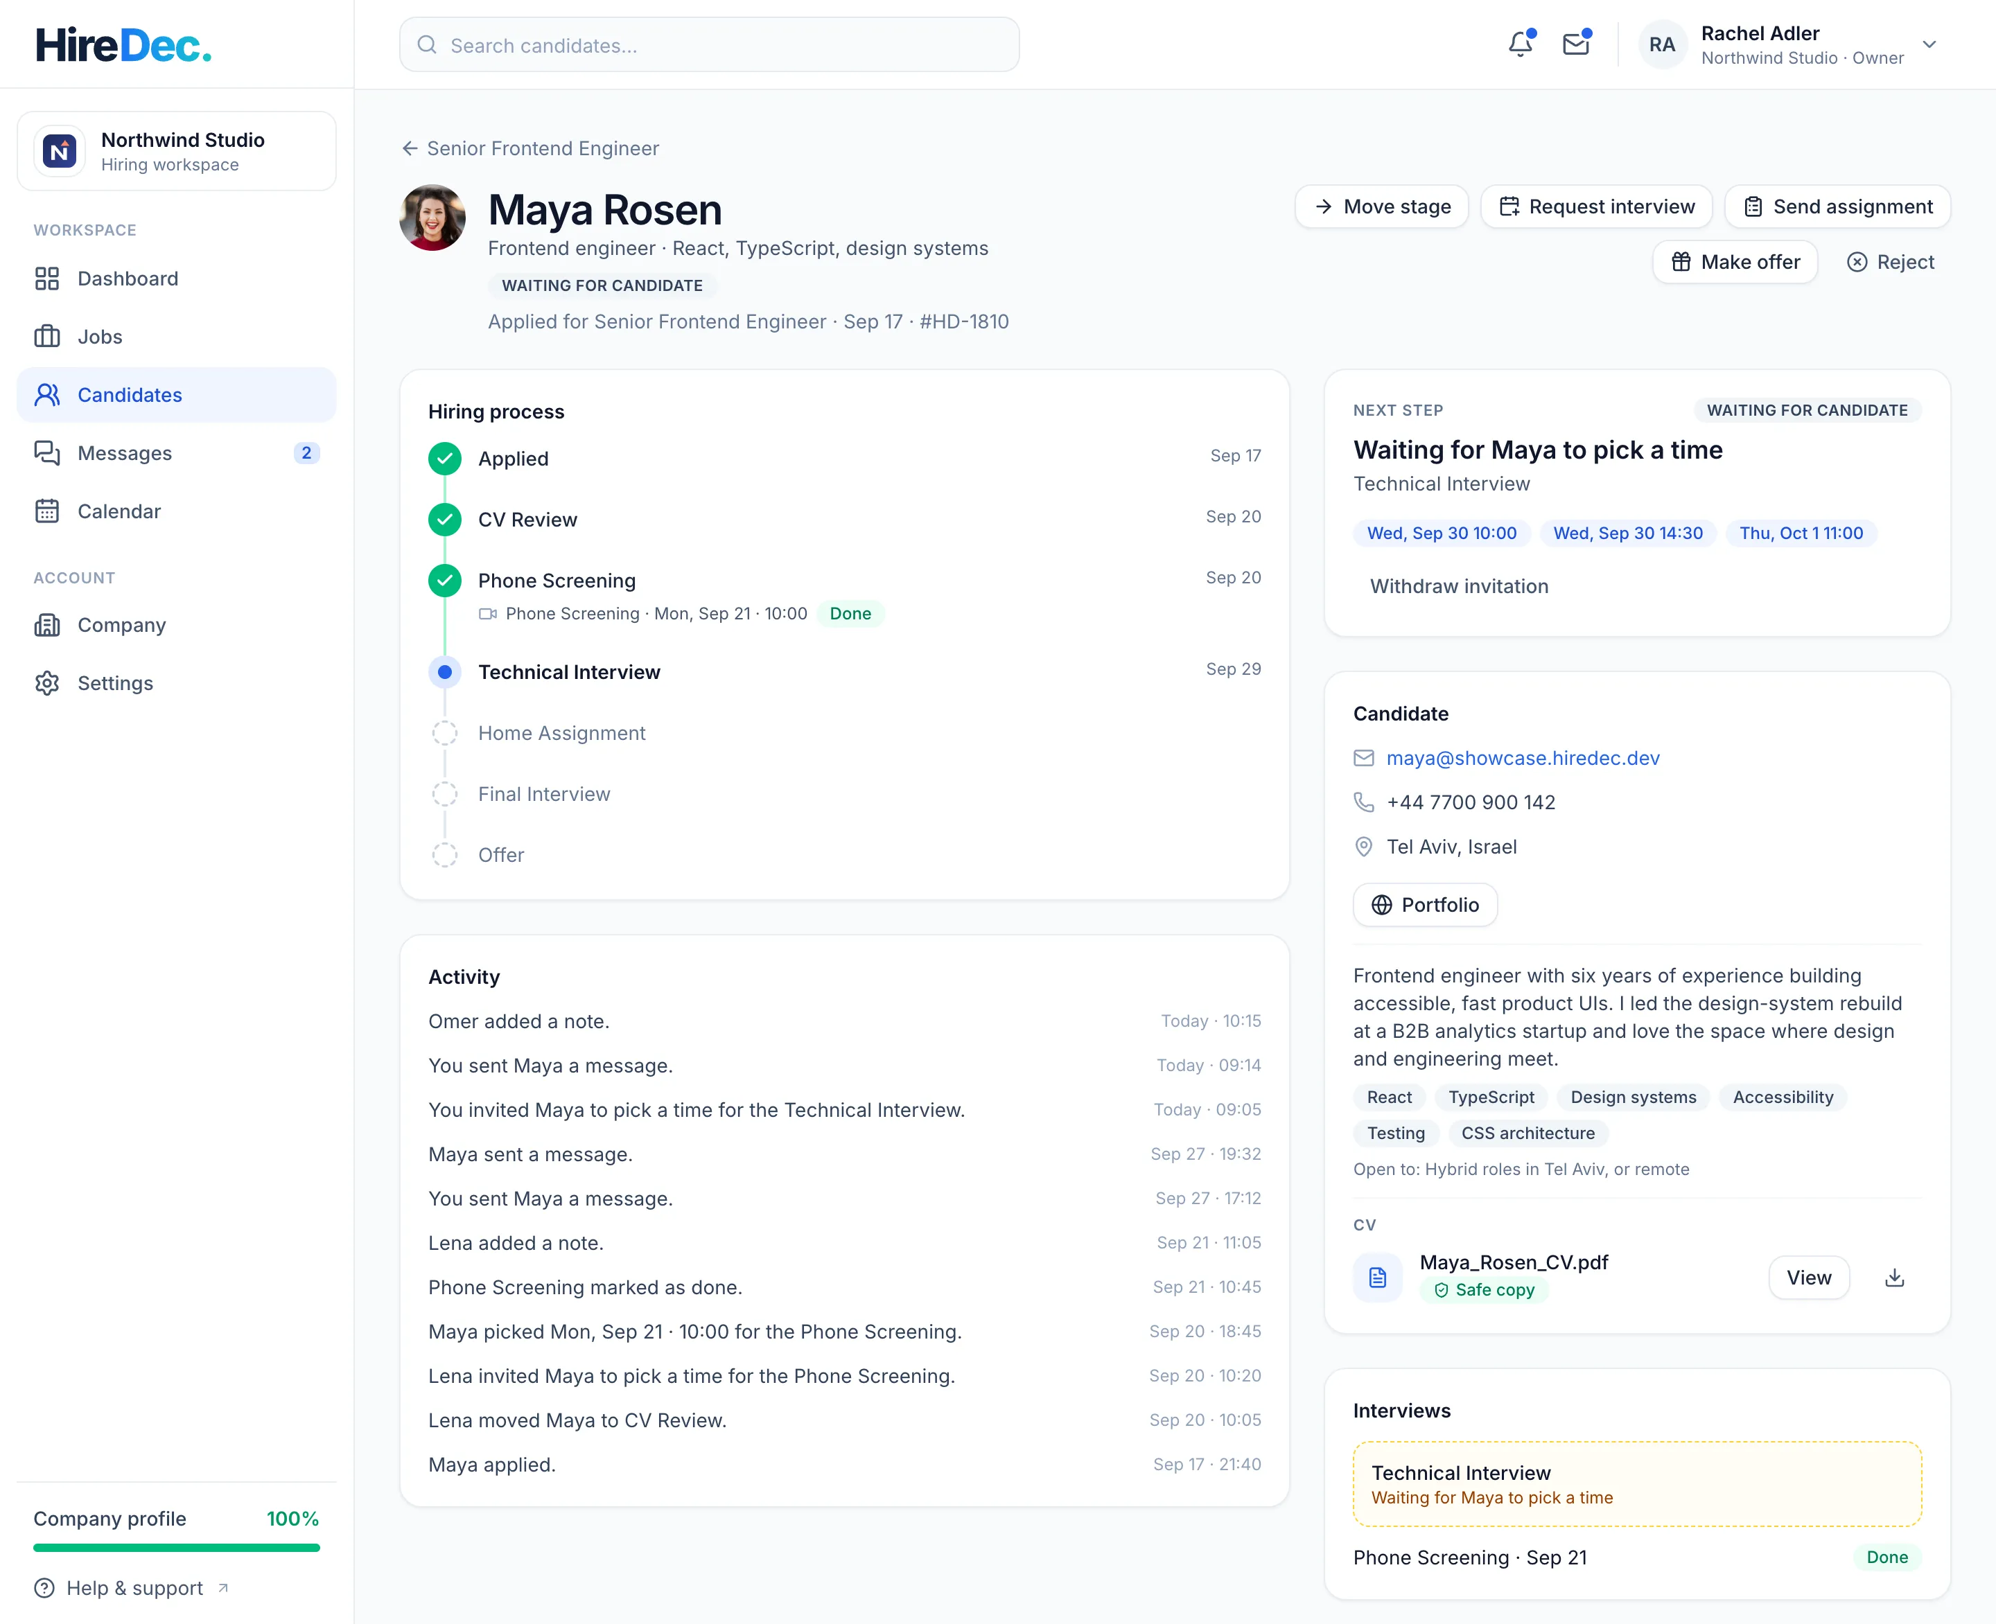Go to Dashboard in the sidebar
1996x1624 pixels.
[x=177, y=279]
